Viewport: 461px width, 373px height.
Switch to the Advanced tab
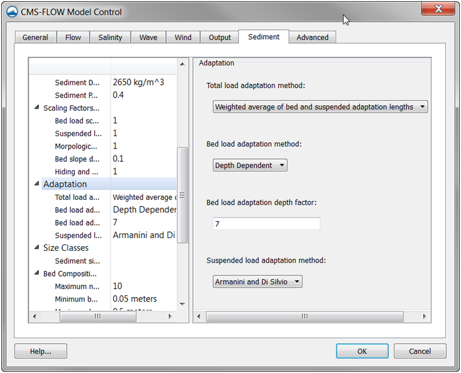312,37
